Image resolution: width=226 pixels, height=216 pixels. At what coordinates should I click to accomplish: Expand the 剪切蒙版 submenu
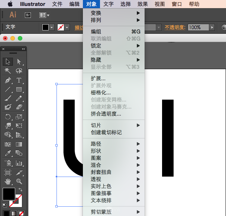[114, 212]
